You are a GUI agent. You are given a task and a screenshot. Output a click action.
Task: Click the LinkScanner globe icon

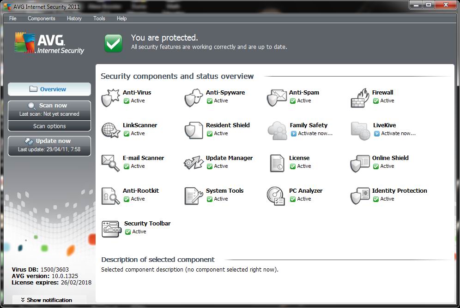coord(110,130)
